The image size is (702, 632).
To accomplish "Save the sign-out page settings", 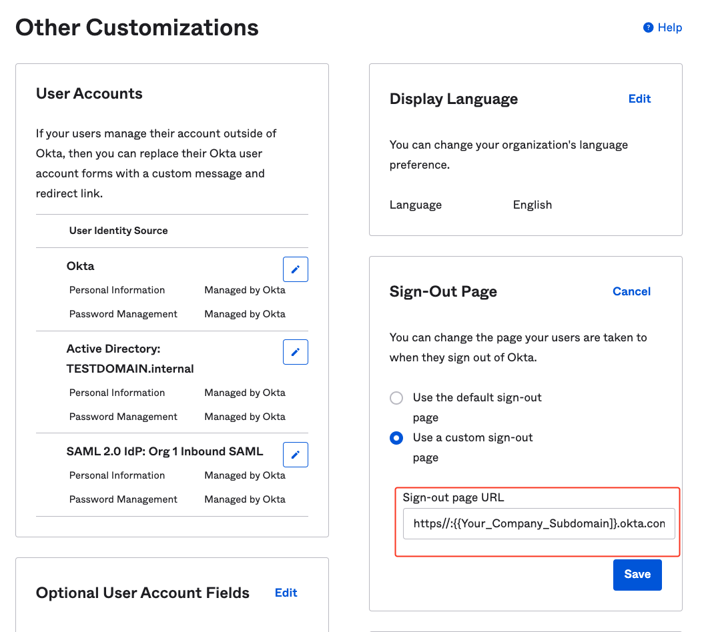I will click(x=637, y=574).
